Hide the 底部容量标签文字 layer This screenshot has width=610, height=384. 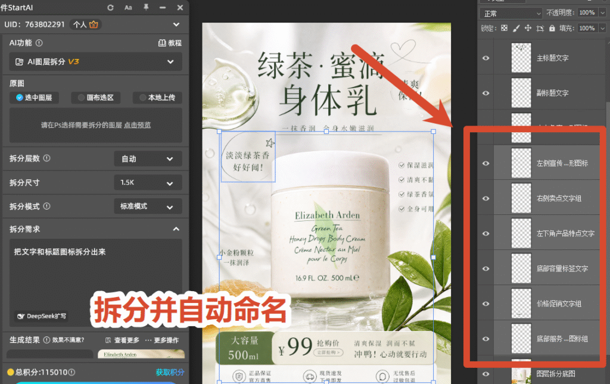(x=486, y=269)
